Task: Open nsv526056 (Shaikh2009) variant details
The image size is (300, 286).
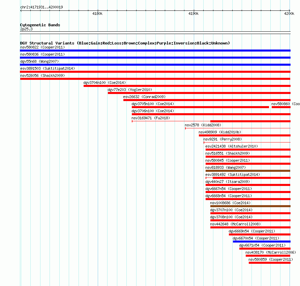Action: tap(42, 75)
